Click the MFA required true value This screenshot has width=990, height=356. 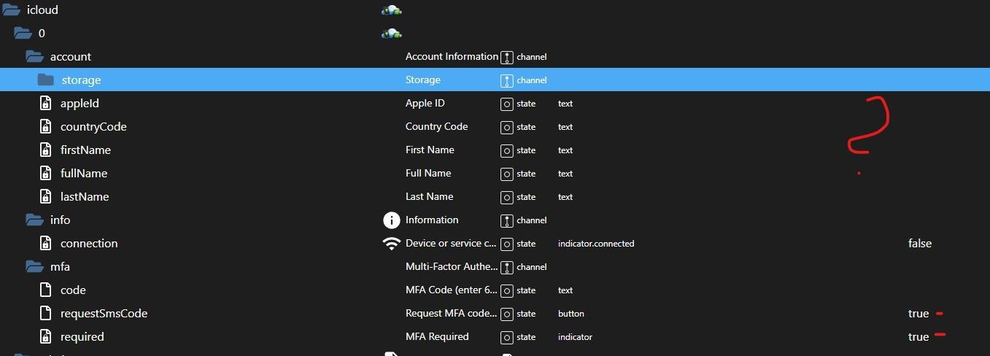click(919, 337)
